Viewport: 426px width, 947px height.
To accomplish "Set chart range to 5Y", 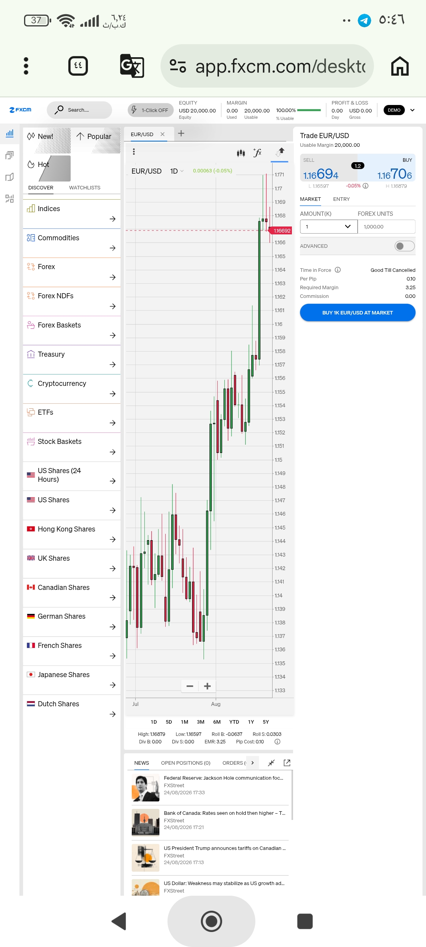I will (266, 722).
